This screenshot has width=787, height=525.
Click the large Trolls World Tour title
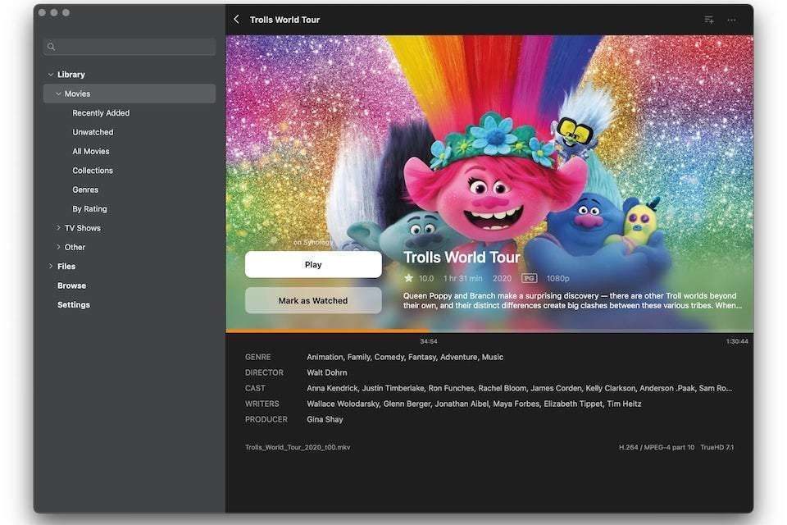point(462,258)
